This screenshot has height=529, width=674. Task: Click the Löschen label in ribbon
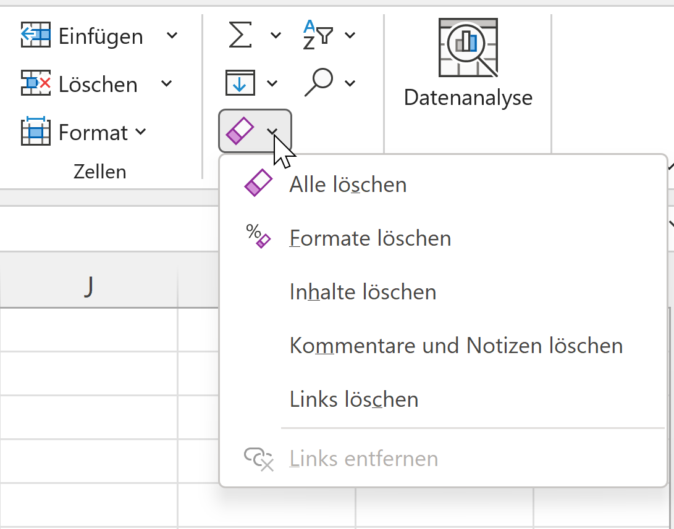tap(98, 84)
